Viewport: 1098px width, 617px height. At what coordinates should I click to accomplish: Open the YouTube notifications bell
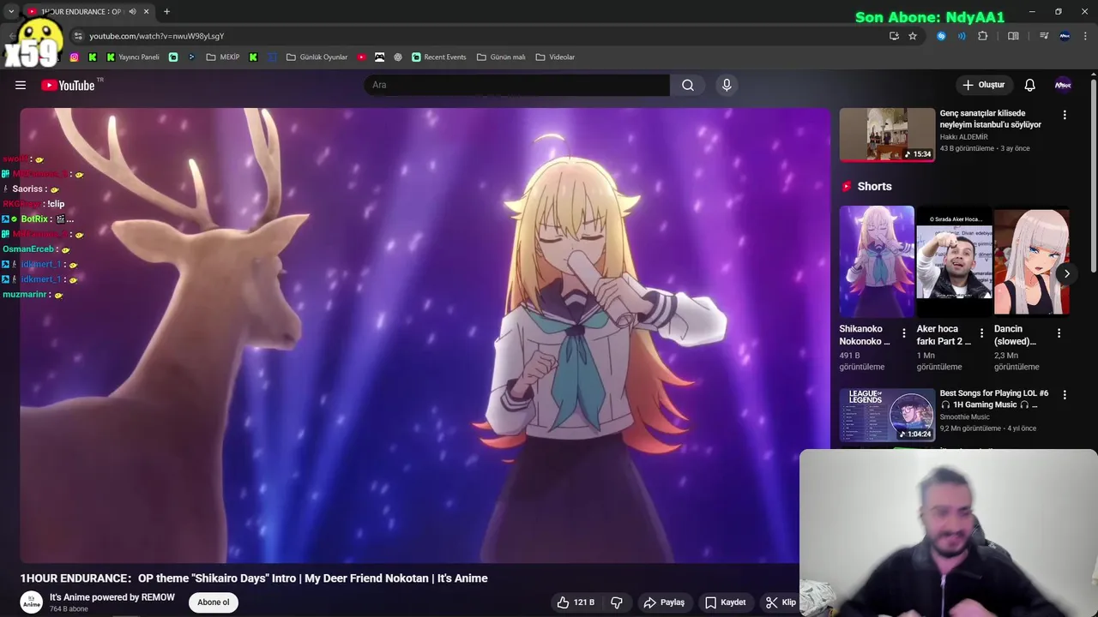click(1029, 85)
